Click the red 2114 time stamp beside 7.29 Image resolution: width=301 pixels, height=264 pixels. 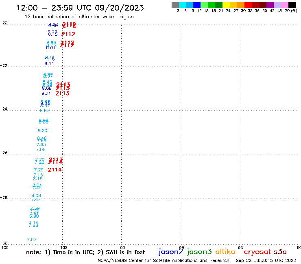(x=55, y=170)
